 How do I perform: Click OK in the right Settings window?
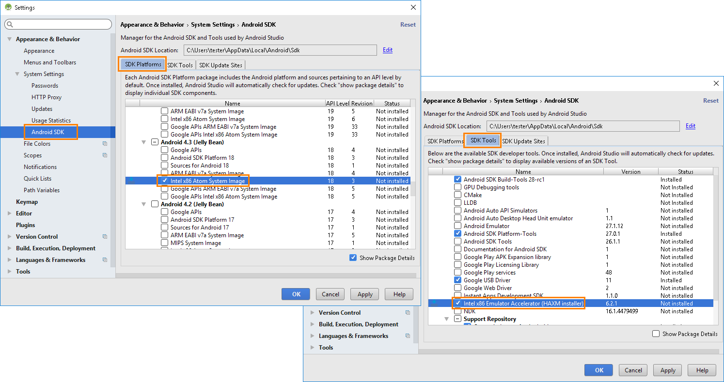599,370
